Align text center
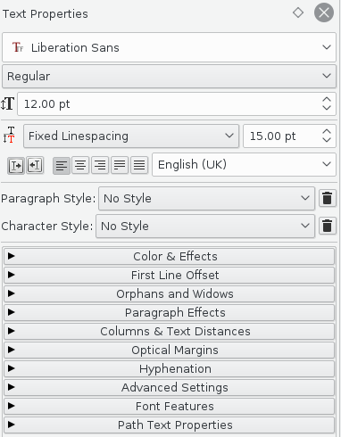Screen dimensions: 341x437 [x=80, y=165]
